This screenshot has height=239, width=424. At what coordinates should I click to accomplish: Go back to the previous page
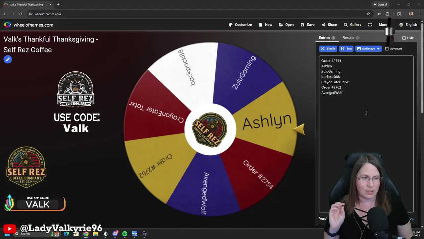tap(5, 14)
